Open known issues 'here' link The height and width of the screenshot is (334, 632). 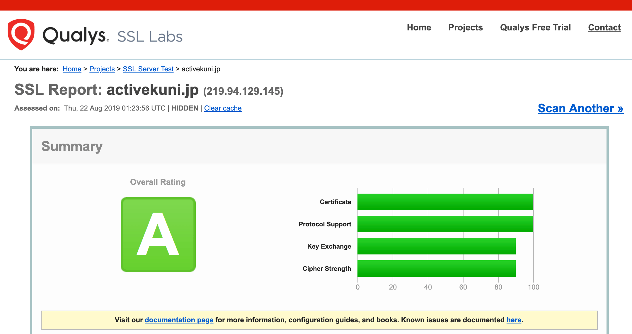[x=514, y=320]
